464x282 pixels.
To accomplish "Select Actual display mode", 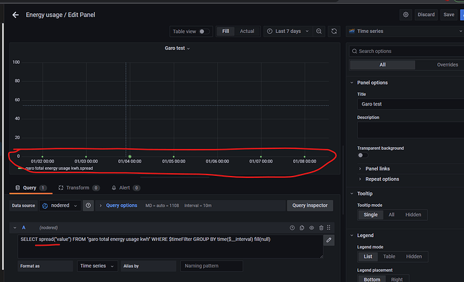I will tap(247, 31).
